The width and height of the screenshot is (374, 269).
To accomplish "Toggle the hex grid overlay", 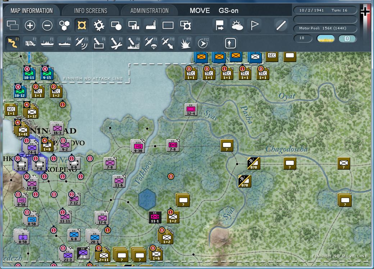I will pyautogui.click(x=65, y=25).
